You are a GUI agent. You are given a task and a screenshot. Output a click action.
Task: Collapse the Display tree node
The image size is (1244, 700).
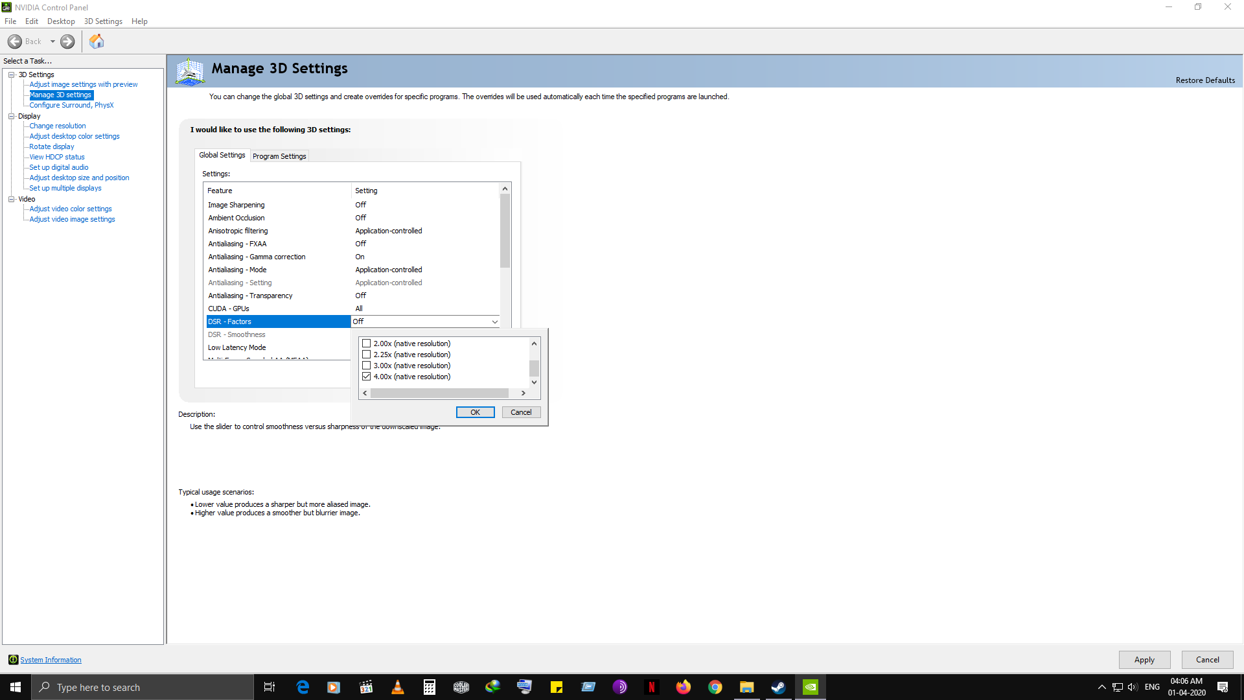[11, 116]
